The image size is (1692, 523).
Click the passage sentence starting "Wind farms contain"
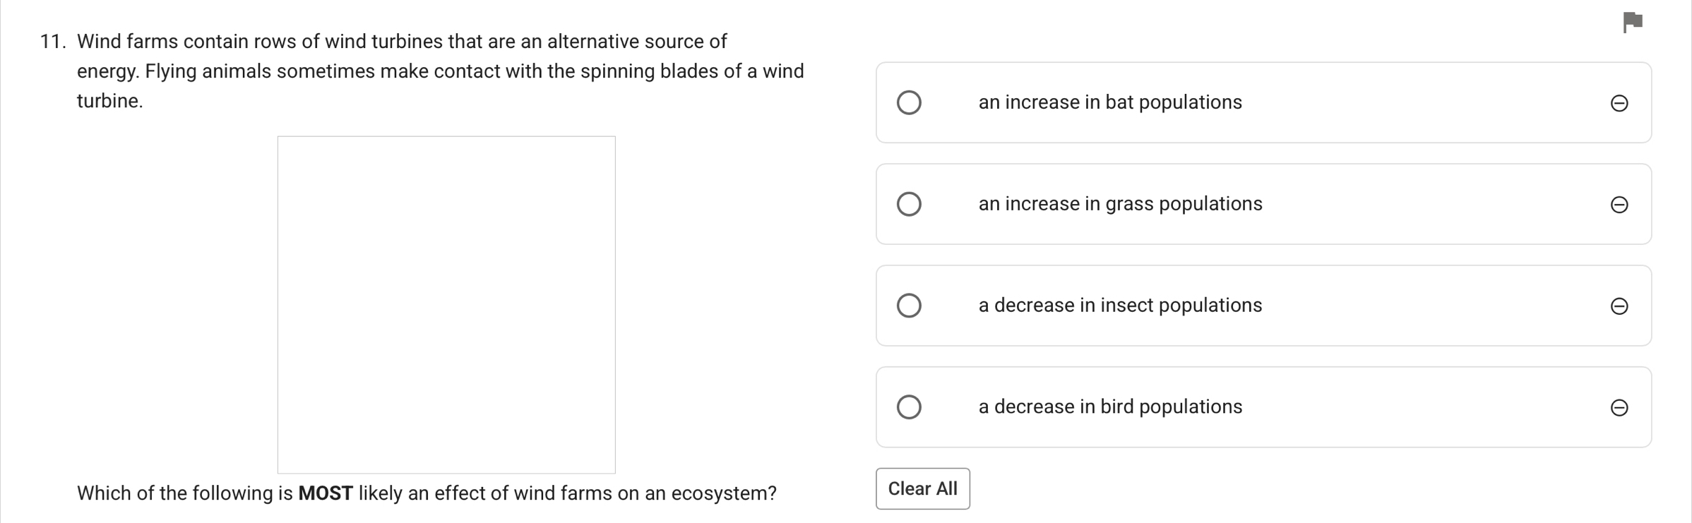[401, 42]
